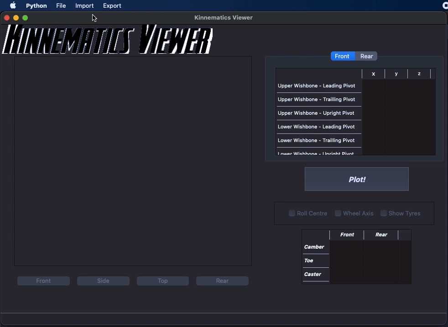This screenshot has width=448, height=327.
Task: Switch to the Rear suspension tab
Action: click(x=366, y=56)
